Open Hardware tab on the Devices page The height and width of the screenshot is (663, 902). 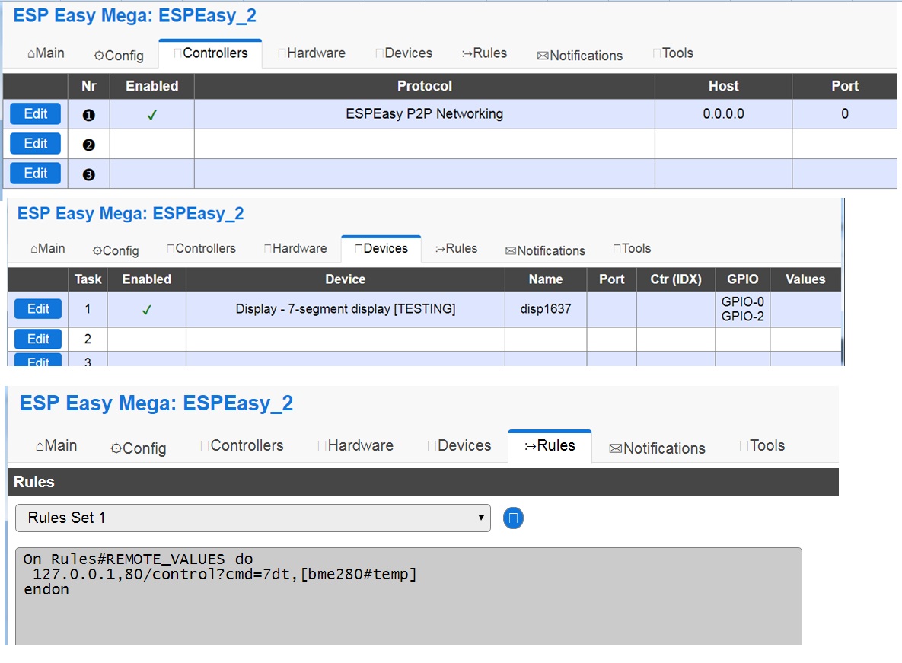(x=295, y=248)
